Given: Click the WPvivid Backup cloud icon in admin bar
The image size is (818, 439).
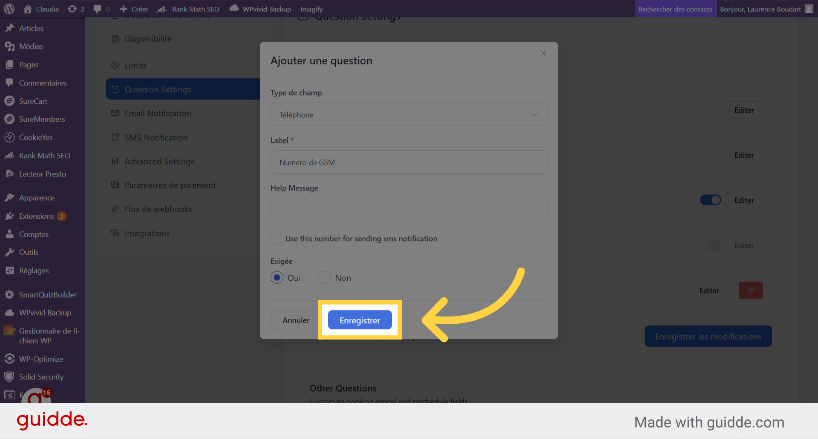Looking at the screenshot, I should point(234,8).
